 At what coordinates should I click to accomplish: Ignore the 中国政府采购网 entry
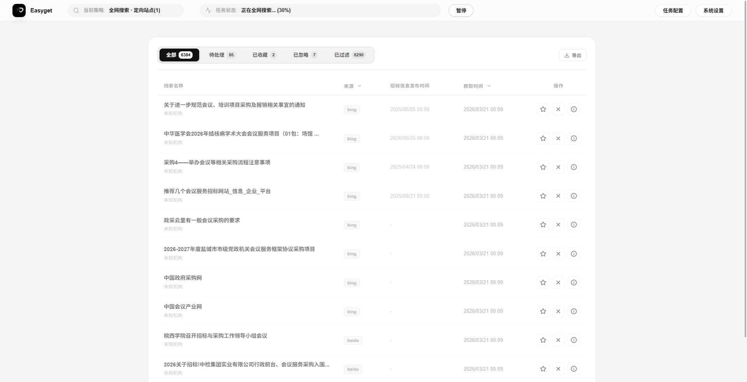(558, 283)
